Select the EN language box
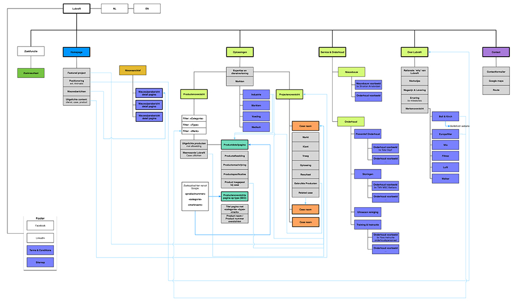The width and height of the screenshot is (529, 303). click(x=147, y=8)
